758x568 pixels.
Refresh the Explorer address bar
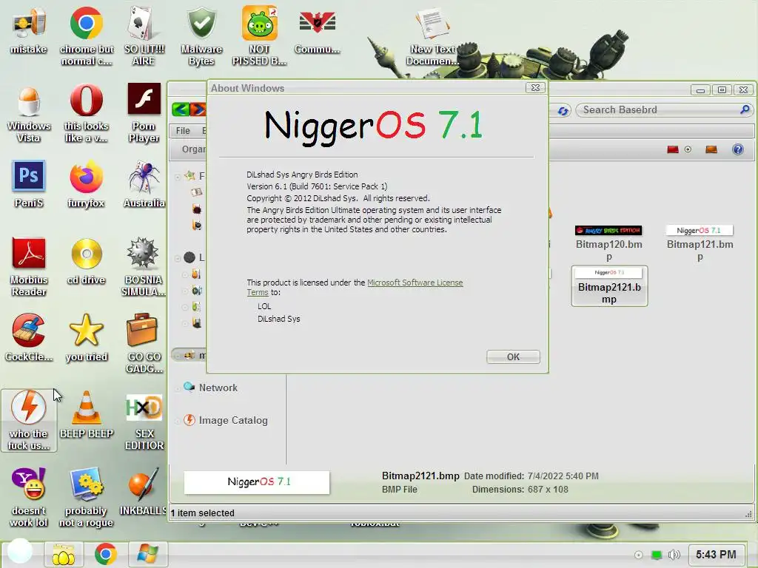tap(563, 111)
